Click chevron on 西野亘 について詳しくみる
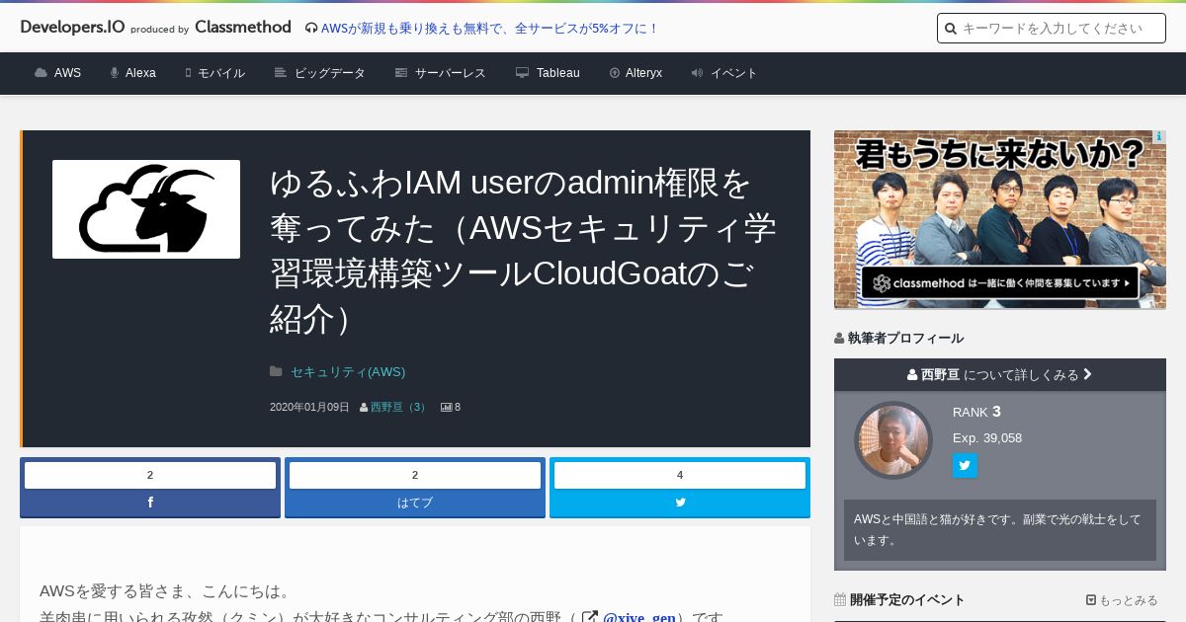 pos(1087,374)
